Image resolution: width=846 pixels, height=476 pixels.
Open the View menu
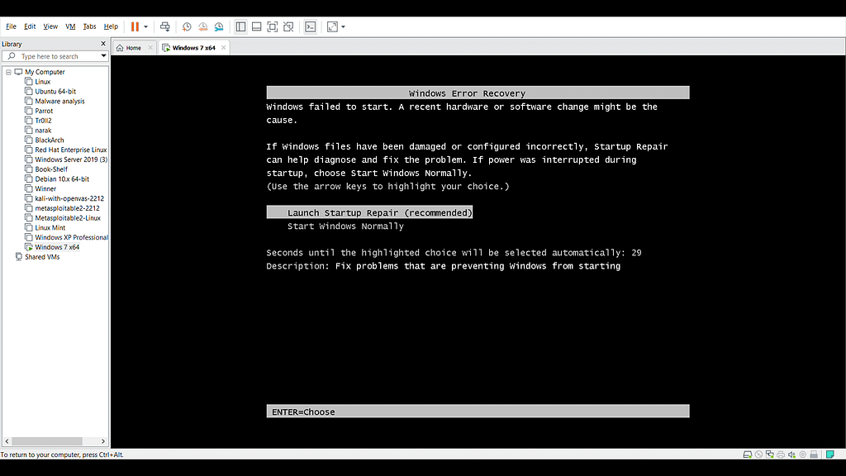click(50, 26)
